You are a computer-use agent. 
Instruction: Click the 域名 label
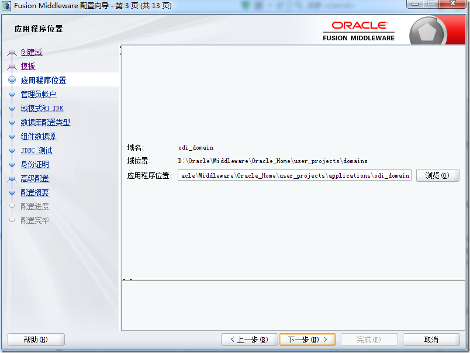136,147
